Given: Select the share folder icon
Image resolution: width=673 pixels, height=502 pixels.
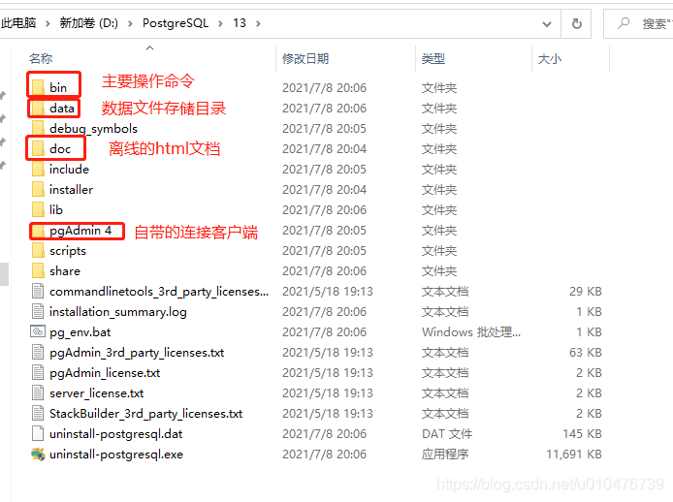Looking at the screenshot, I should (x=38, y=270).
